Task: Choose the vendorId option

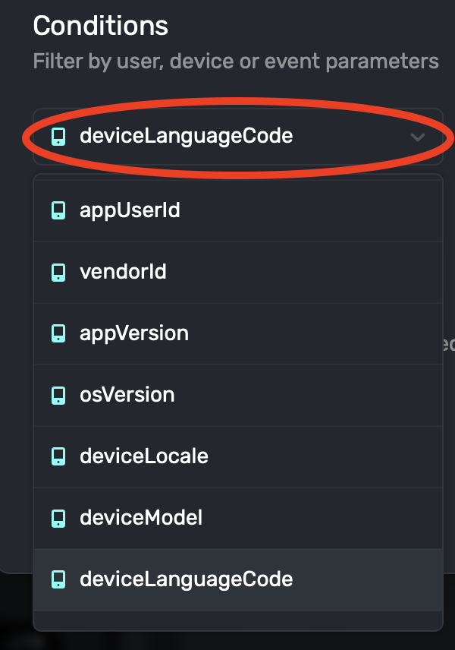Action: [x=123, y=272]
